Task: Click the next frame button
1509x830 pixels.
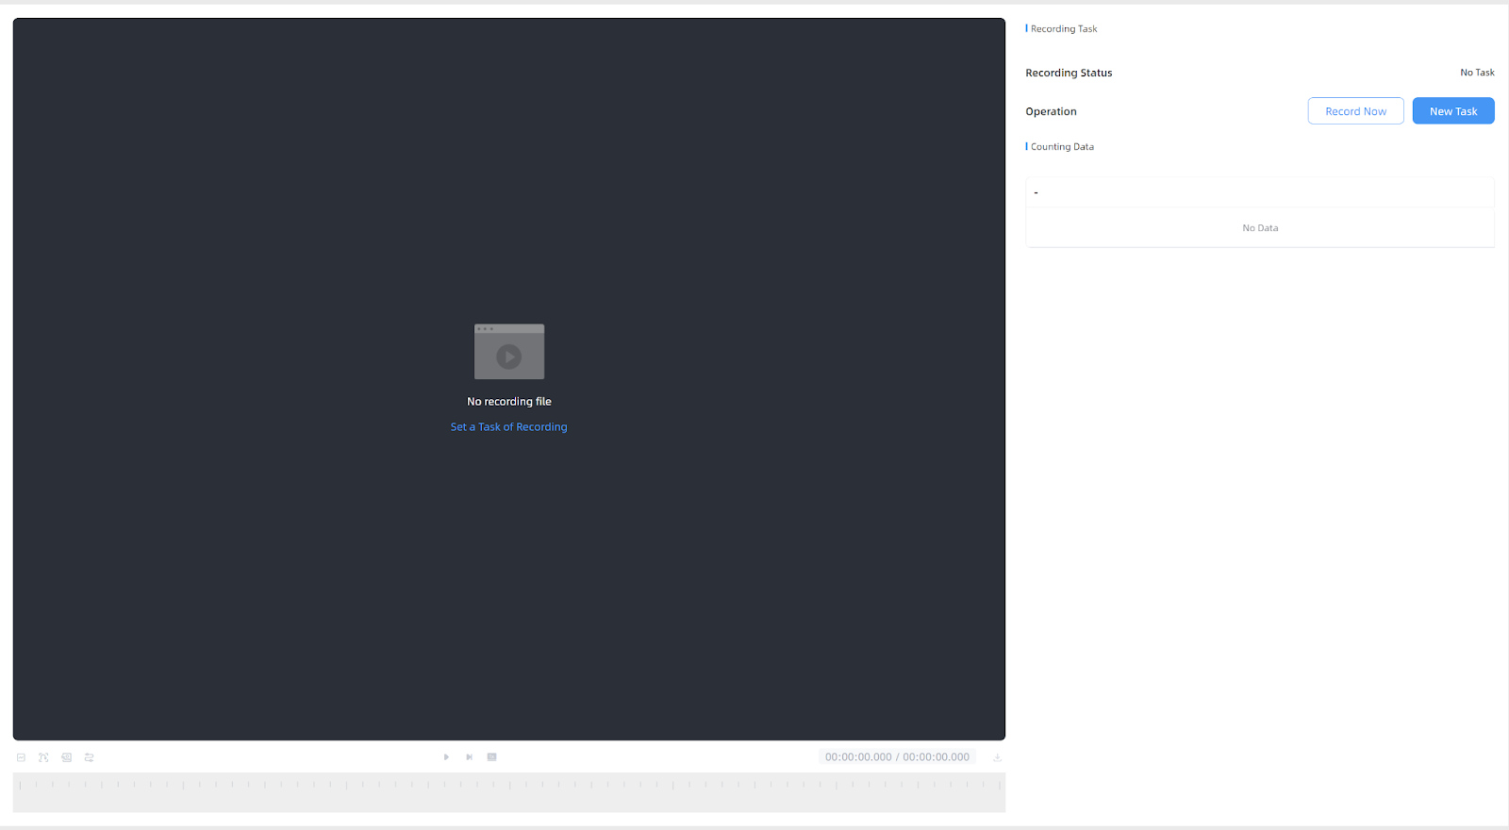Action: click(x=469, y=757)
